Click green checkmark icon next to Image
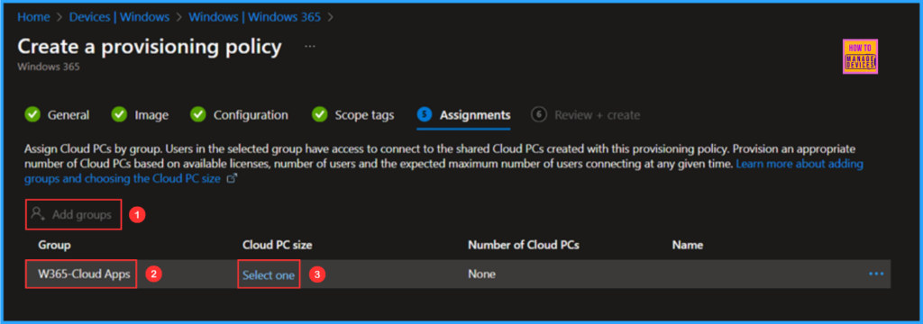This screenshot has width=923, height=324. [120, 115]
